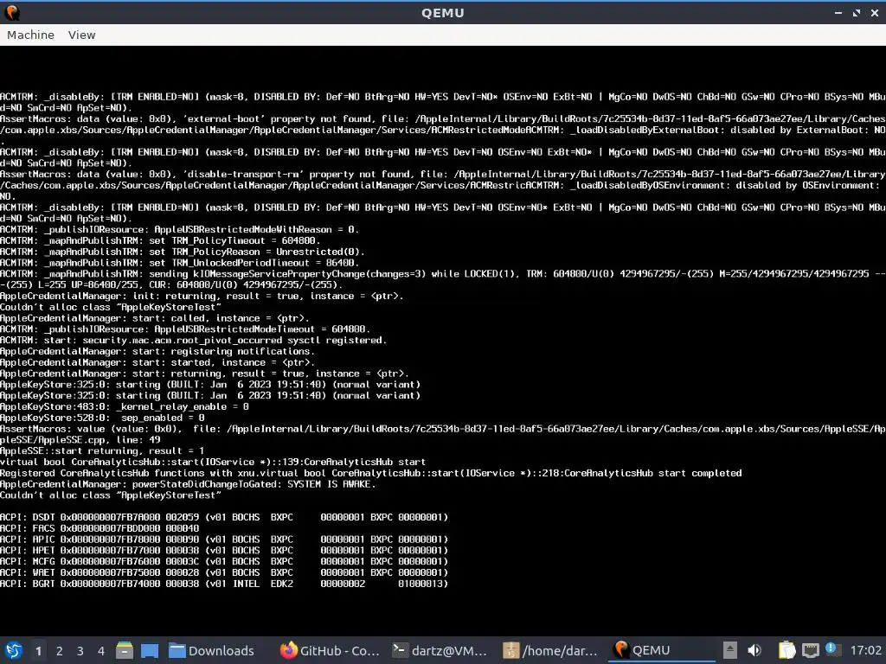886x664 pixels.
Task: Click the 'Unrestricted(0)' policy reason line
Action: pyautogui.click(x=183, y=252)
